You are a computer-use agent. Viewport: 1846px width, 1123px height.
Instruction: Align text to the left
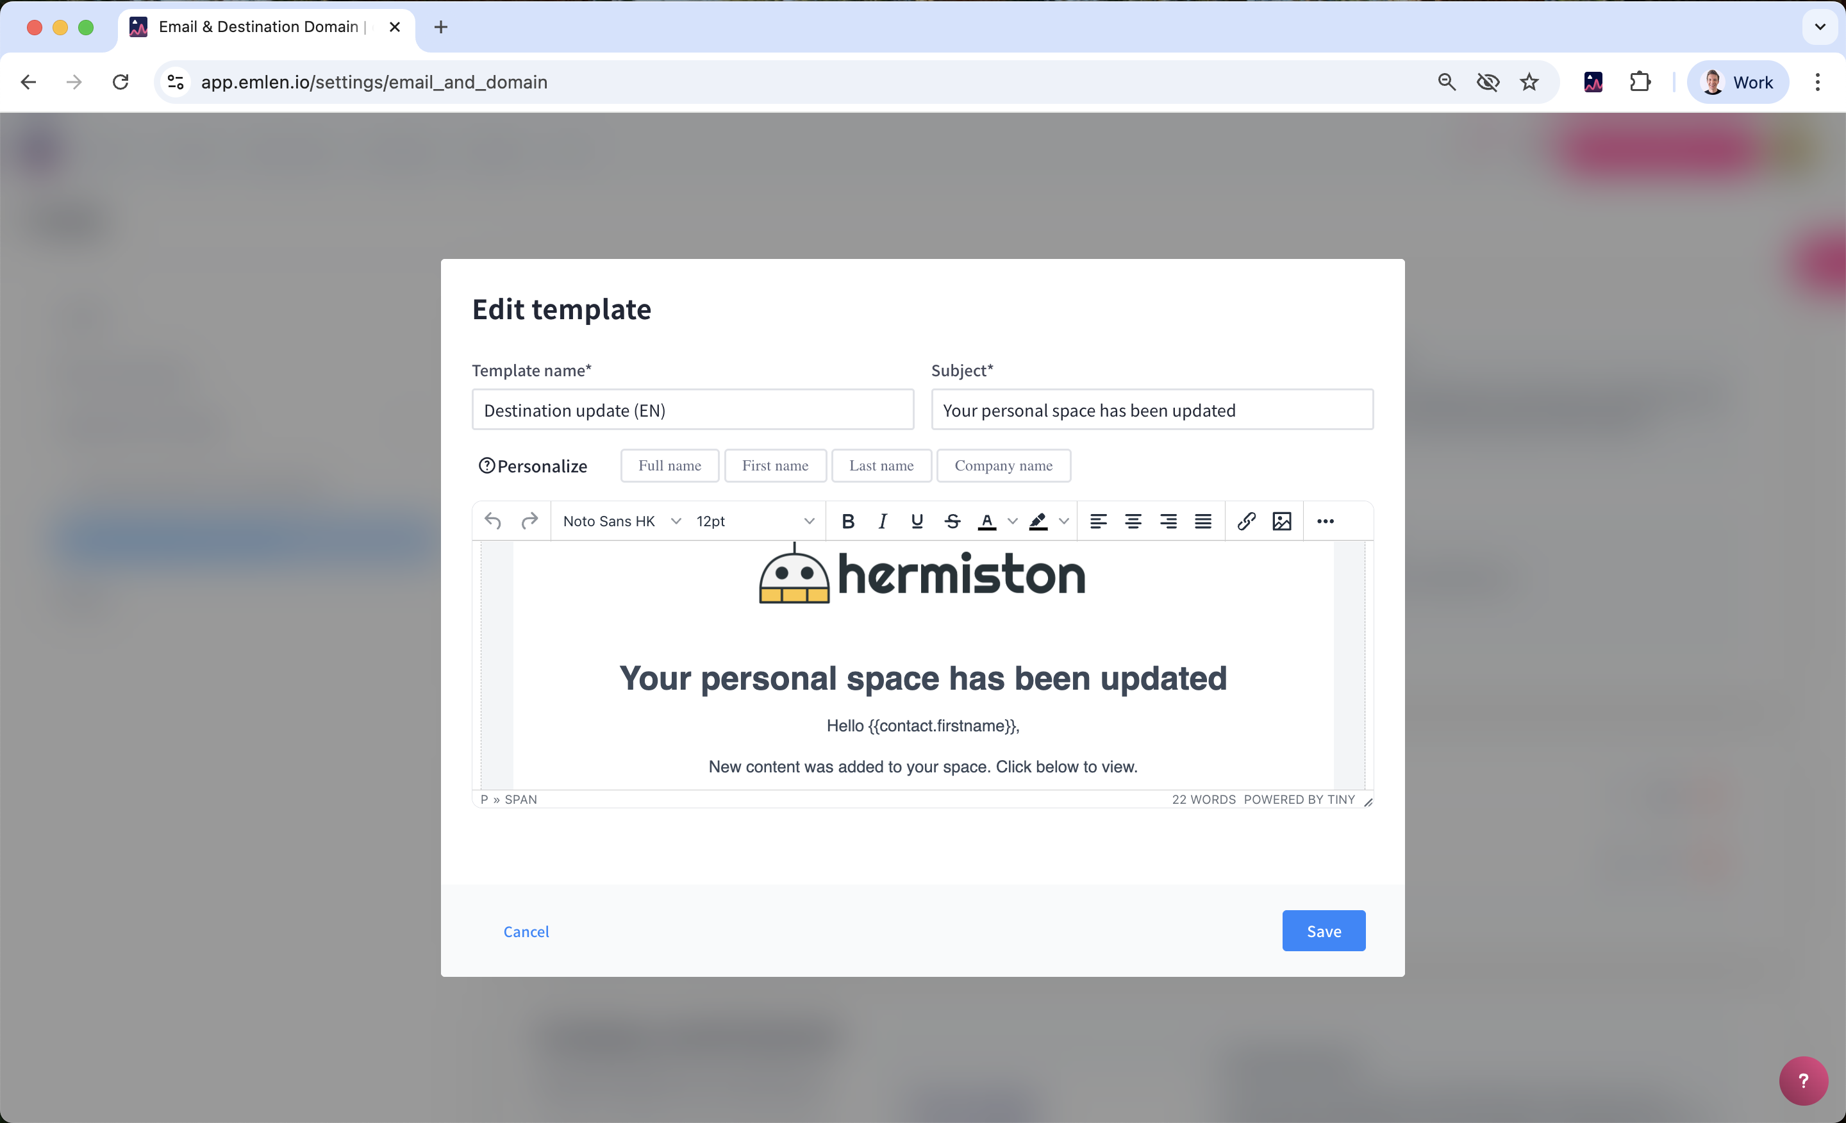click(x=1097, y=520)
